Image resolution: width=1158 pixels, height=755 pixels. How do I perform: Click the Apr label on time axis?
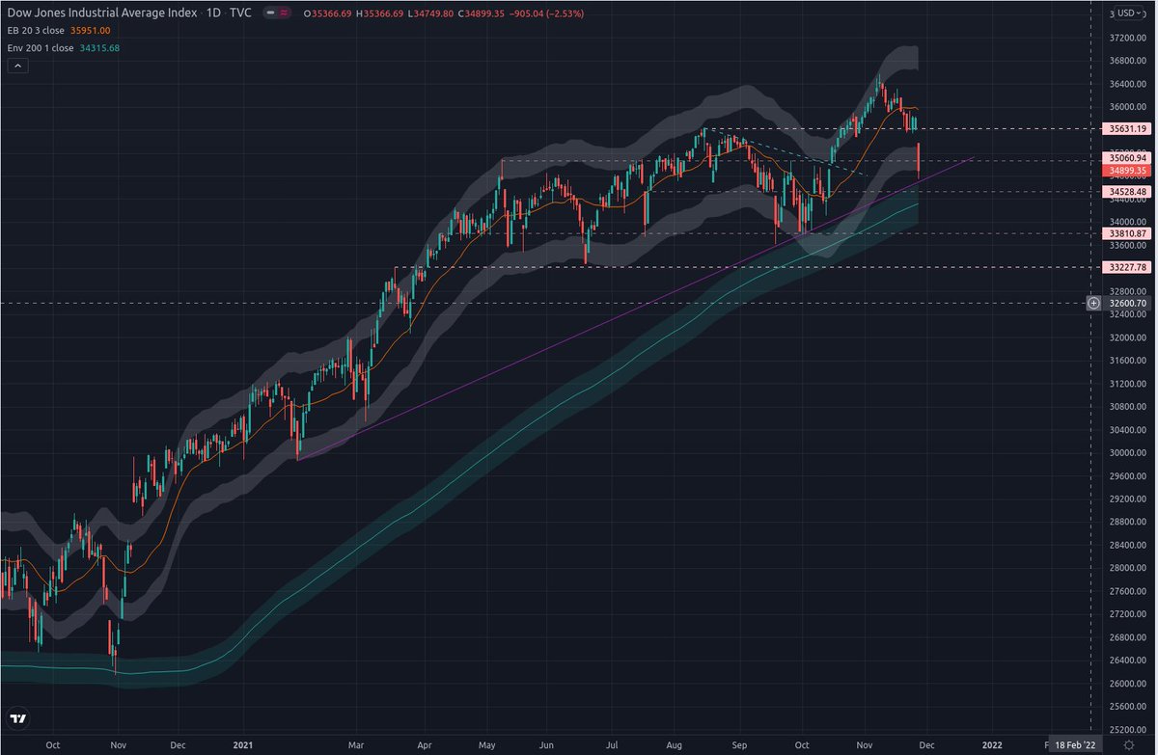[425, 745]
